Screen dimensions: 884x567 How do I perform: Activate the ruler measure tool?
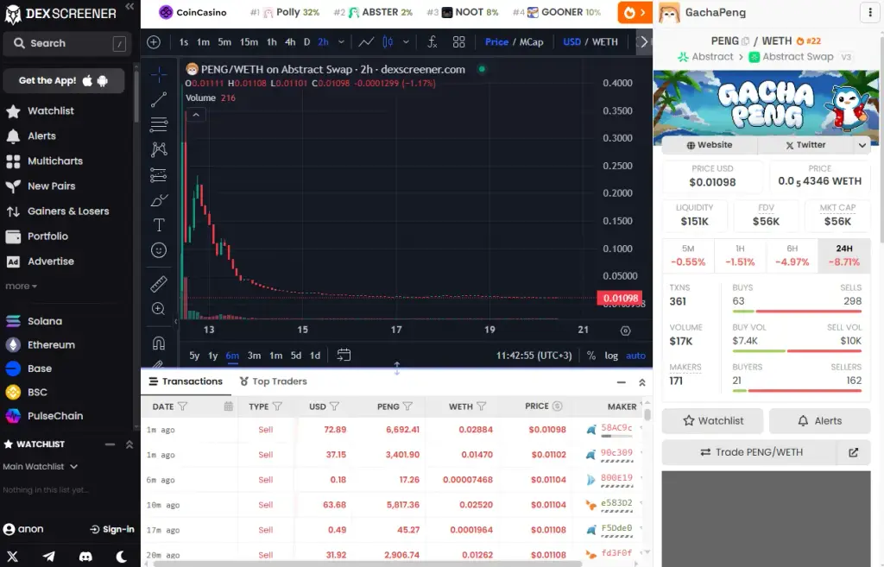click(x=159, y=283)
